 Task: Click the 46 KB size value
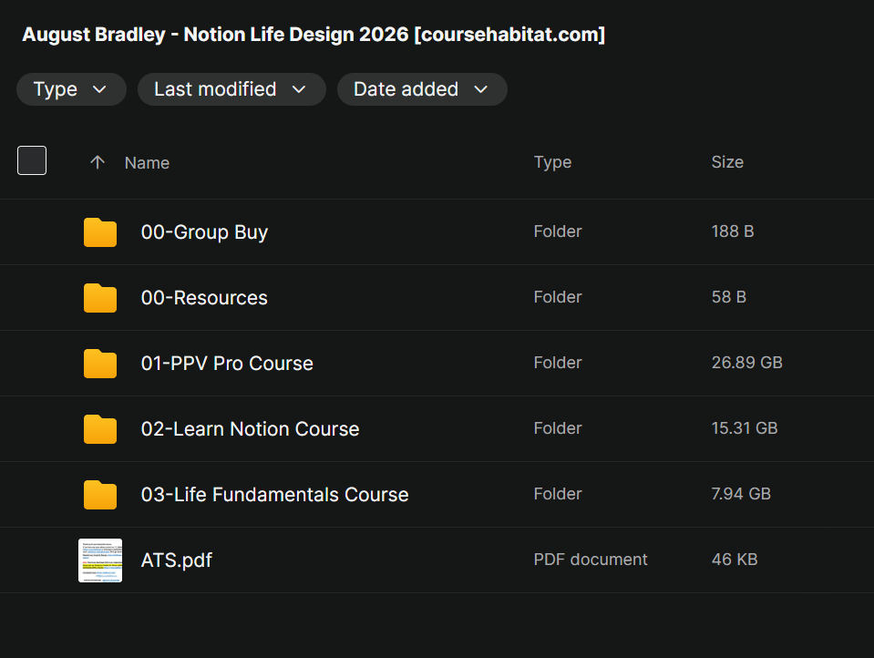click(x=735, y=560)
